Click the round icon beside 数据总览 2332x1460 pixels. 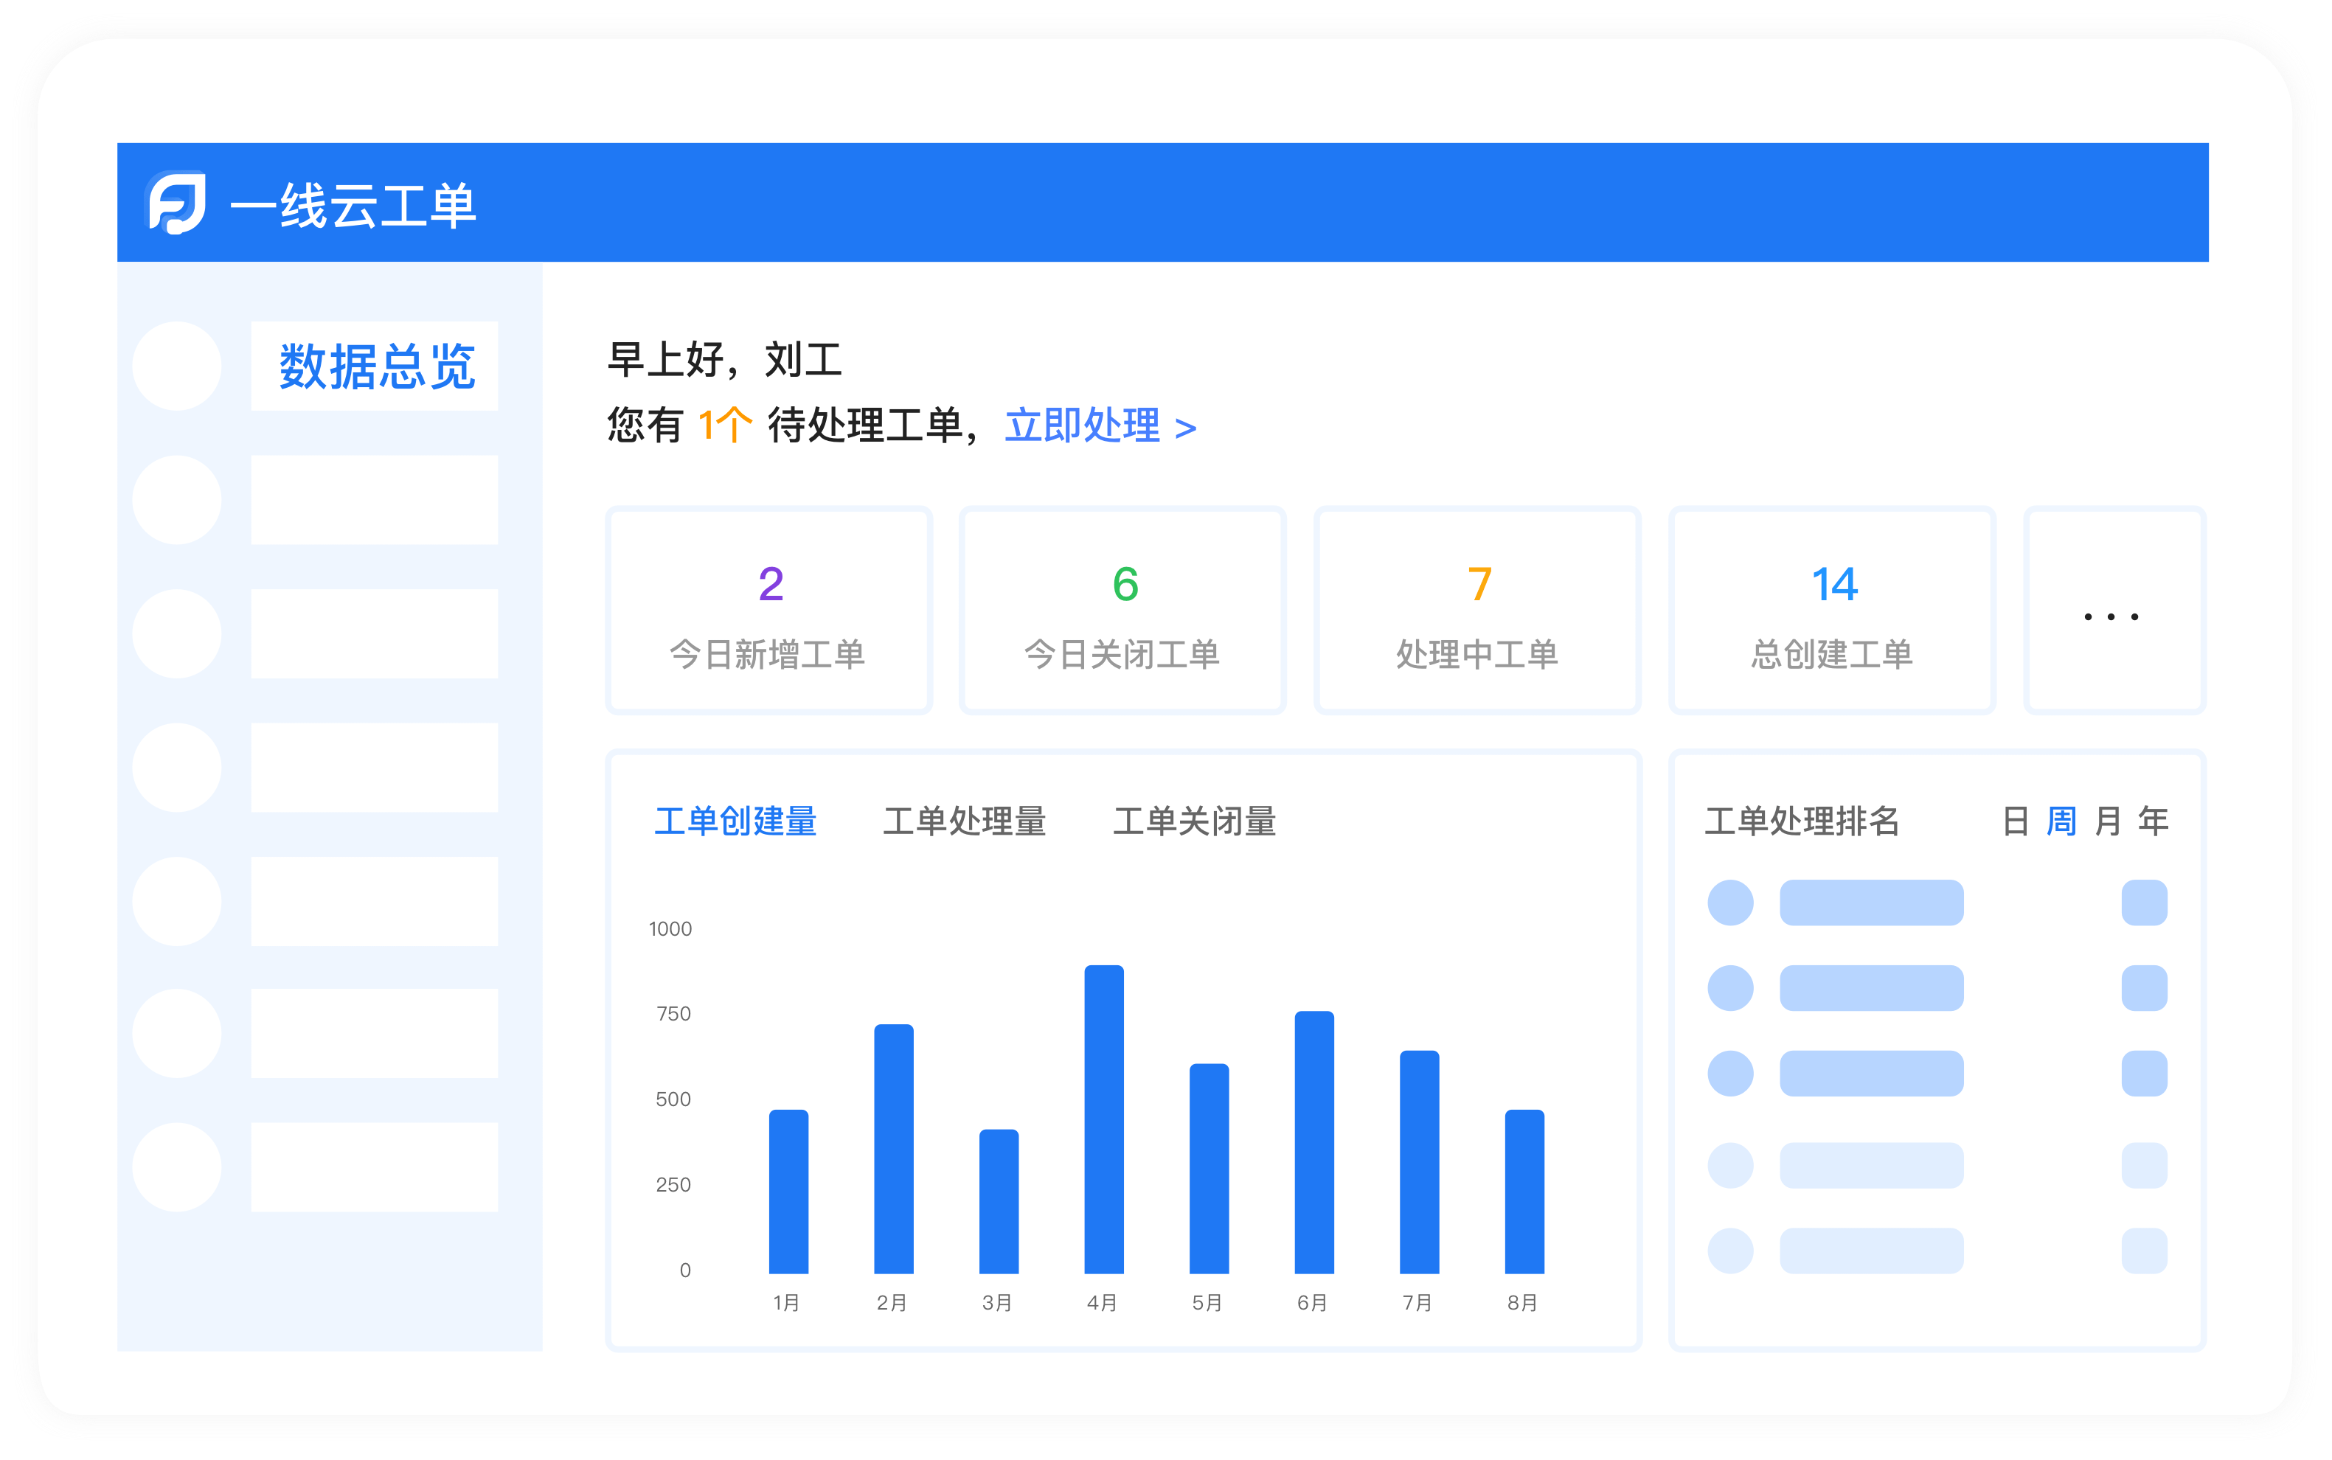pos(177,366)
